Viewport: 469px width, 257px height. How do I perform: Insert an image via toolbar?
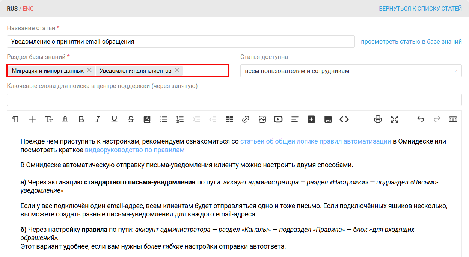[x=262, y=119]
